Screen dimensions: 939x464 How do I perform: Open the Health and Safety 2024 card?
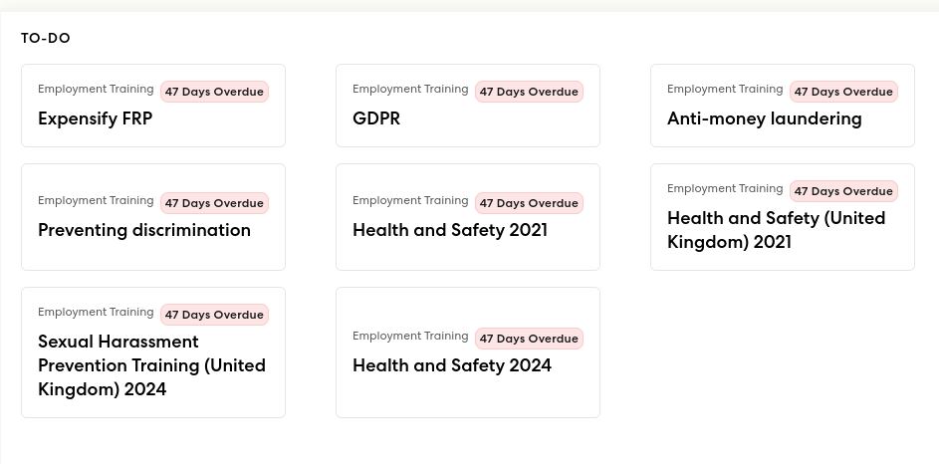(x=468, y=352)
